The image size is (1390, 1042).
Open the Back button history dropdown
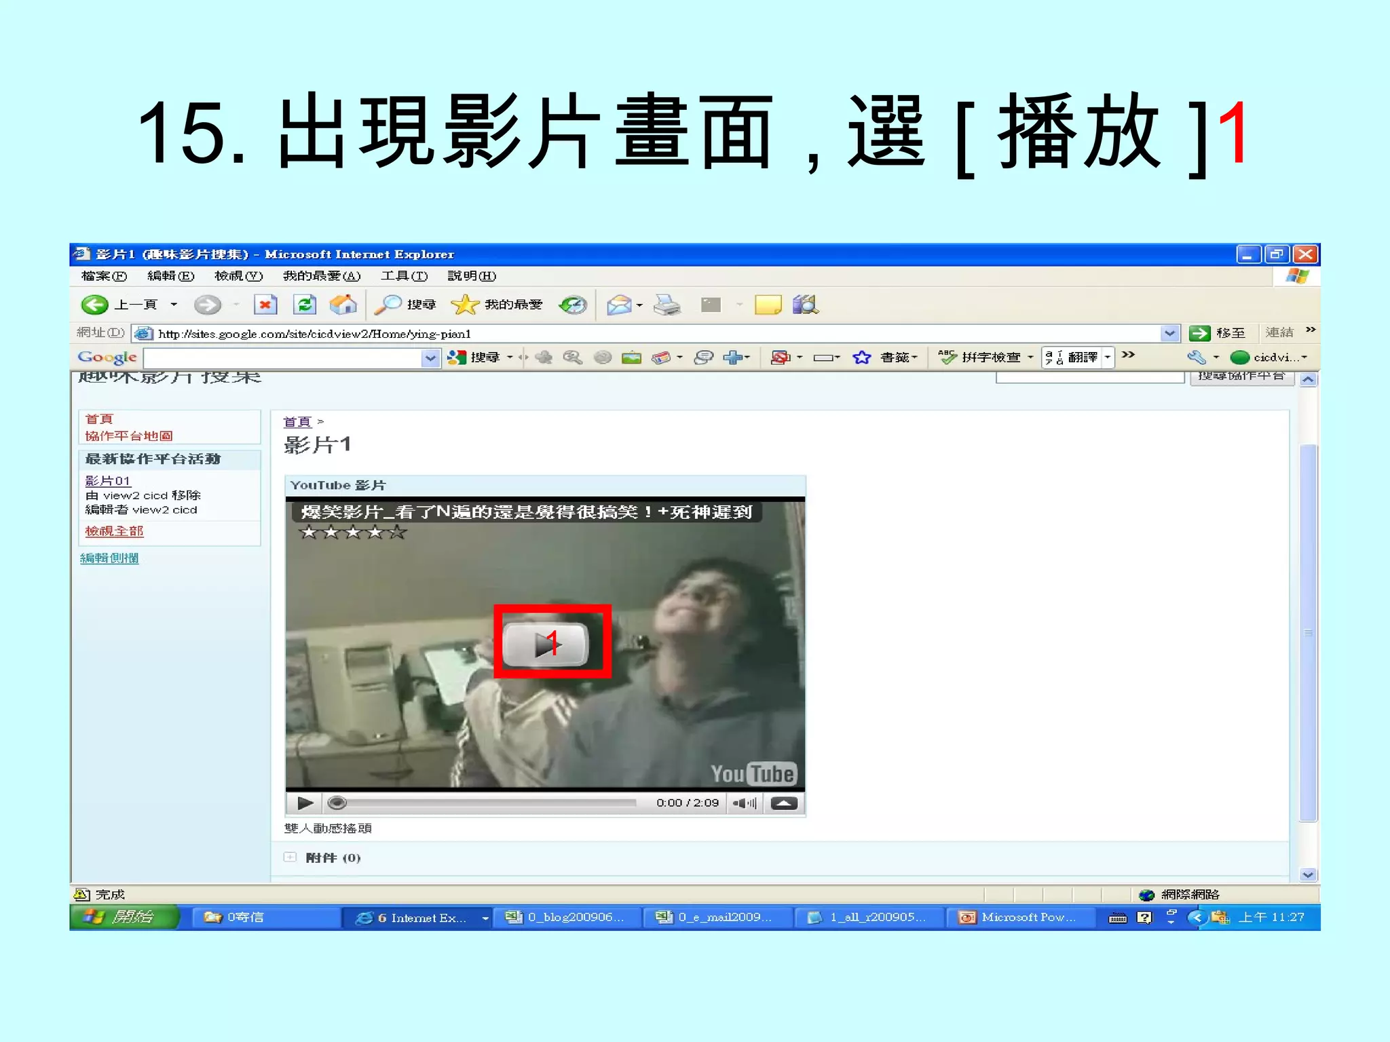[174, 305]
